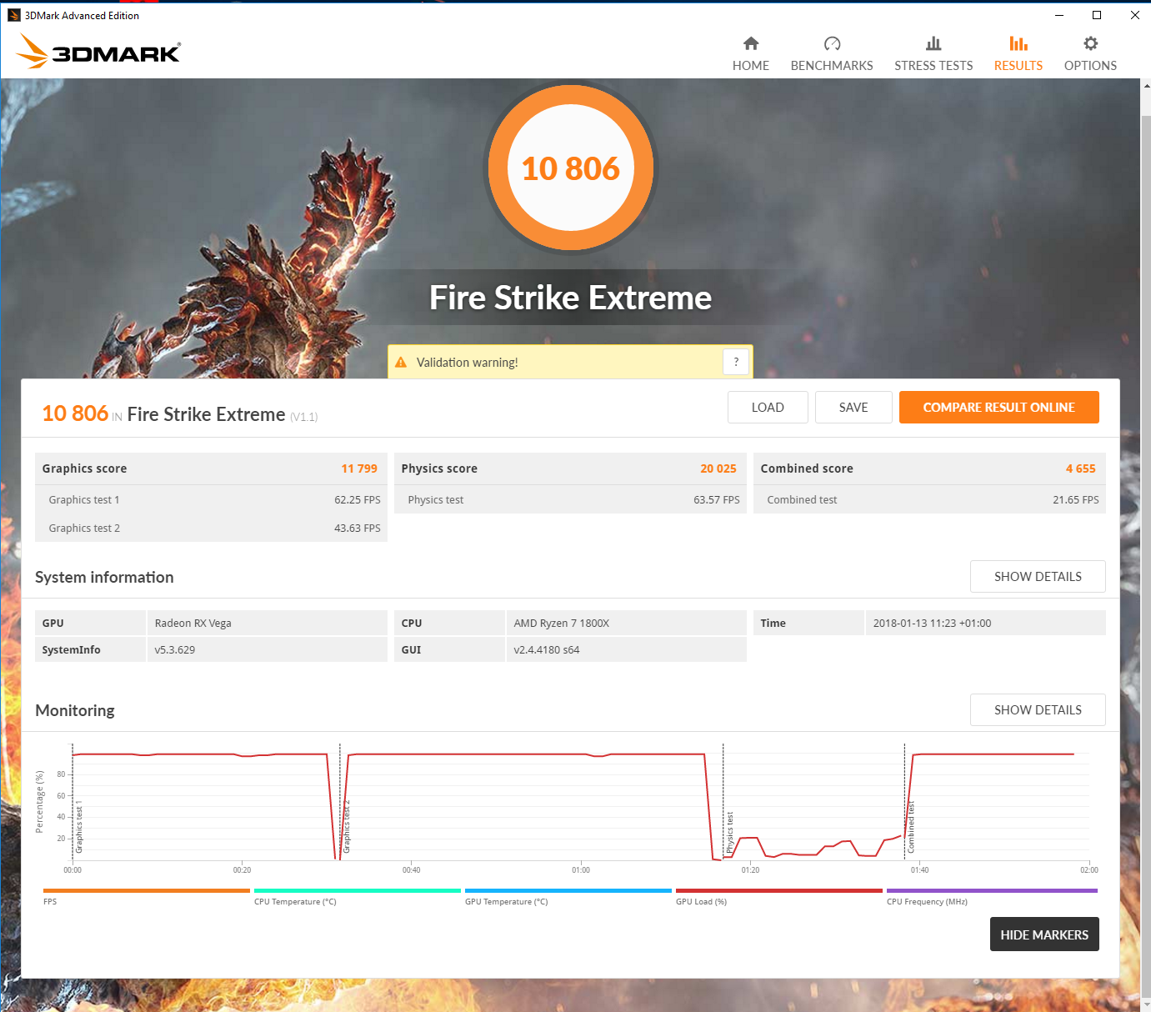Switch to the Stress Tests tab
The image size is (1151, 1012).
coord(933,54)
